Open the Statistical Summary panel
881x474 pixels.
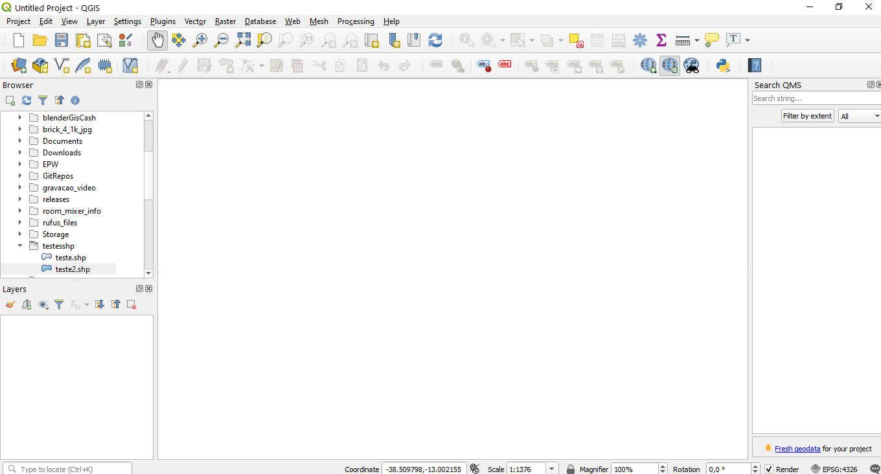[x=661, y=39]
